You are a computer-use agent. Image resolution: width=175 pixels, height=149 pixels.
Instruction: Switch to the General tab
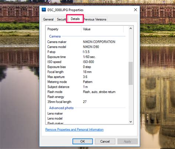[x=48, y=19]
